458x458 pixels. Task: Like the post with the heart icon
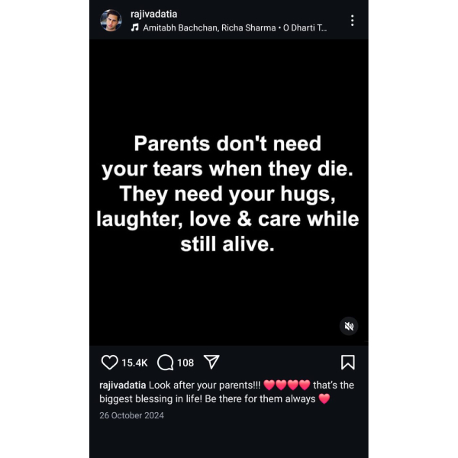[109, 363]
